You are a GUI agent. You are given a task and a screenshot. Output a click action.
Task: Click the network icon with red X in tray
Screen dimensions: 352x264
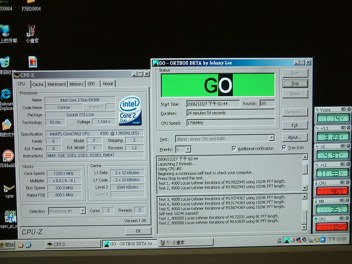pyautogui.click(x=298, y=240)
